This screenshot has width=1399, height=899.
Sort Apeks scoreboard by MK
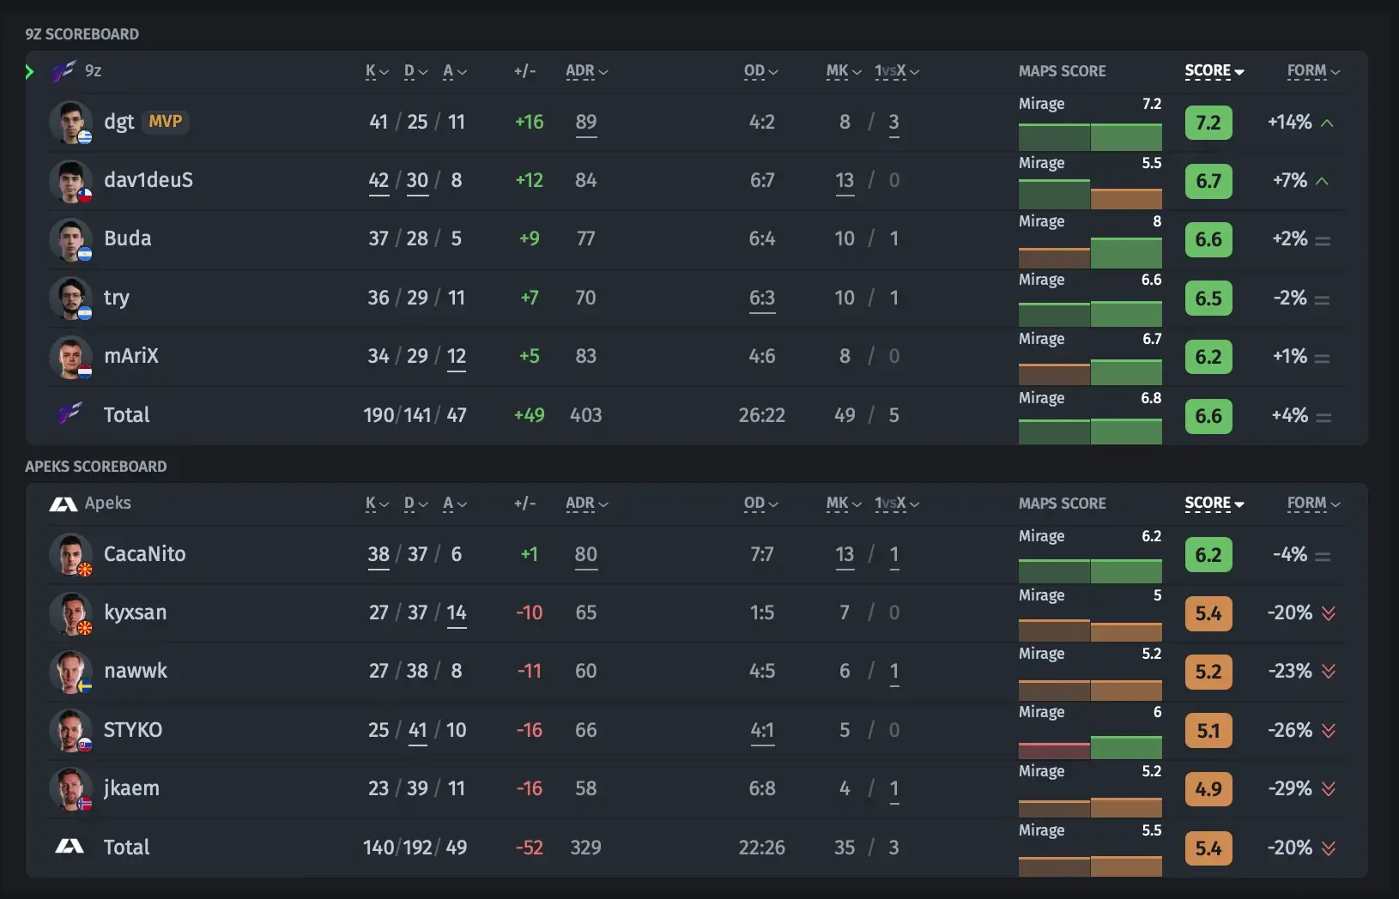[844, 504]
